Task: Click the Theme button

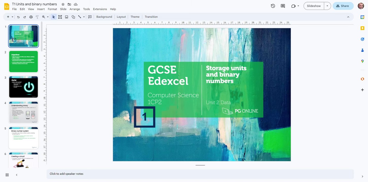Action: click(135, 17)
